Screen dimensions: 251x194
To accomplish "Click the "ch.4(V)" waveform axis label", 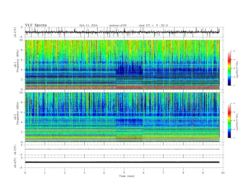I will (15, 163).
